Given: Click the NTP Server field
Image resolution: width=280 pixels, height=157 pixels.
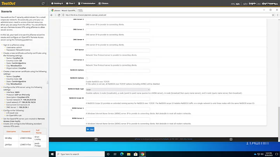Looking at the screenshot, I should [118, 51].
